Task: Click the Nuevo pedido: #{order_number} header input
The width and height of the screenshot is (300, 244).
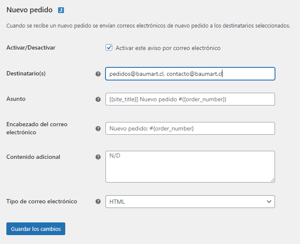Action: coord(190,128)
